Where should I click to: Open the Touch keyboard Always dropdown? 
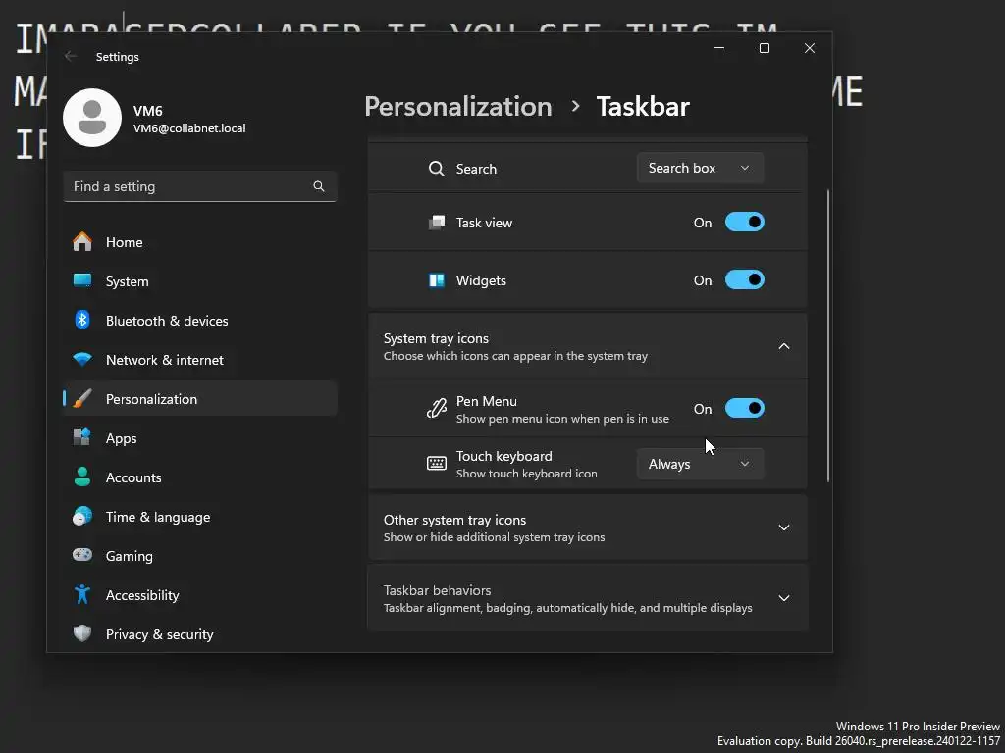pyautogui.click(x=700, y=464)
